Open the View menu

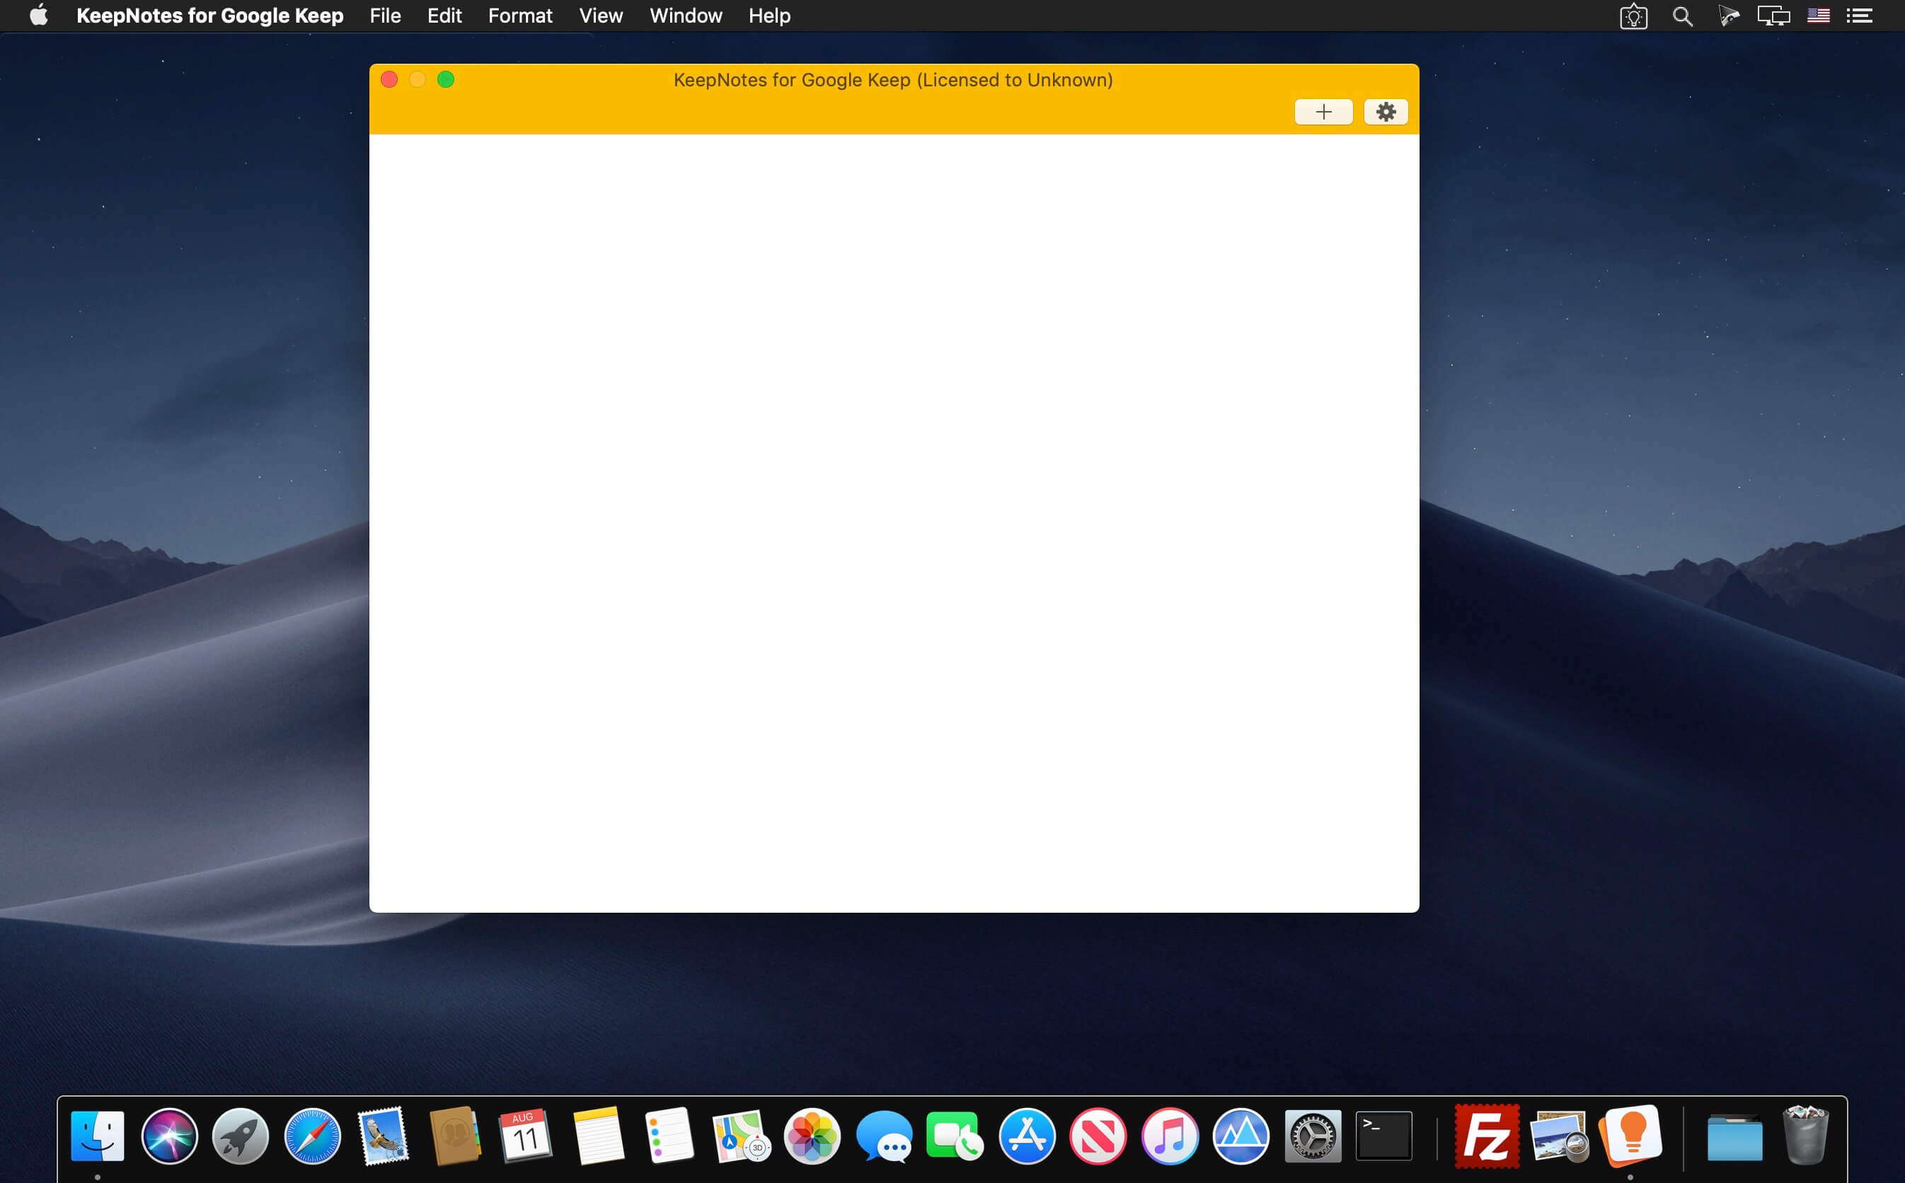point(599,16)
